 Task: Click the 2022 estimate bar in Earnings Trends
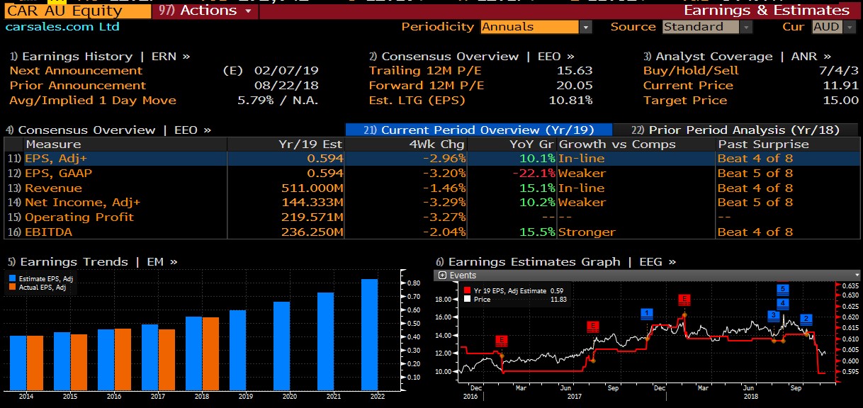point(370,334)
